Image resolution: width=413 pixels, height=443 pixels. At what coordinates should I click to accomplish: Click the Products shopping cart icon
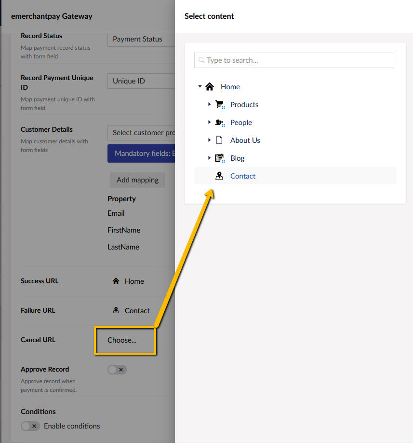click(x=220, y=105)
